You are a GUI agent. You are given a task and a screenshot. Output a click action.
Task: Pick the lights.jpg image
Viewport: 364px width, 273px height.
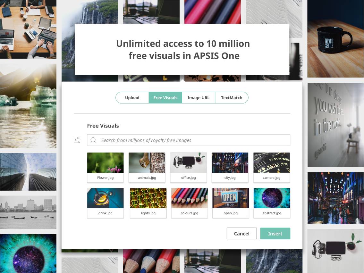148,203
